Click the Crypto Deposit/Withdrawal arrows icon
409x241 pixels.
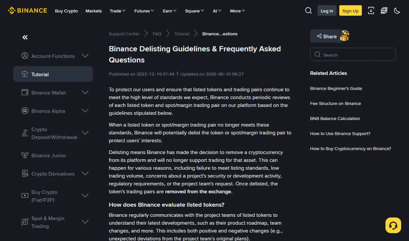[25, 133]
